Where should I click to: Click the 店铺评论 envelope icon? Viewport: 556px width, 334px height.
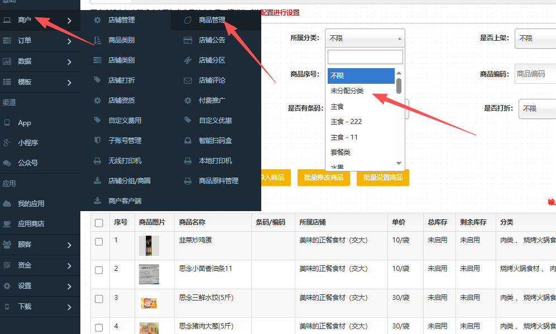(188, 80)
